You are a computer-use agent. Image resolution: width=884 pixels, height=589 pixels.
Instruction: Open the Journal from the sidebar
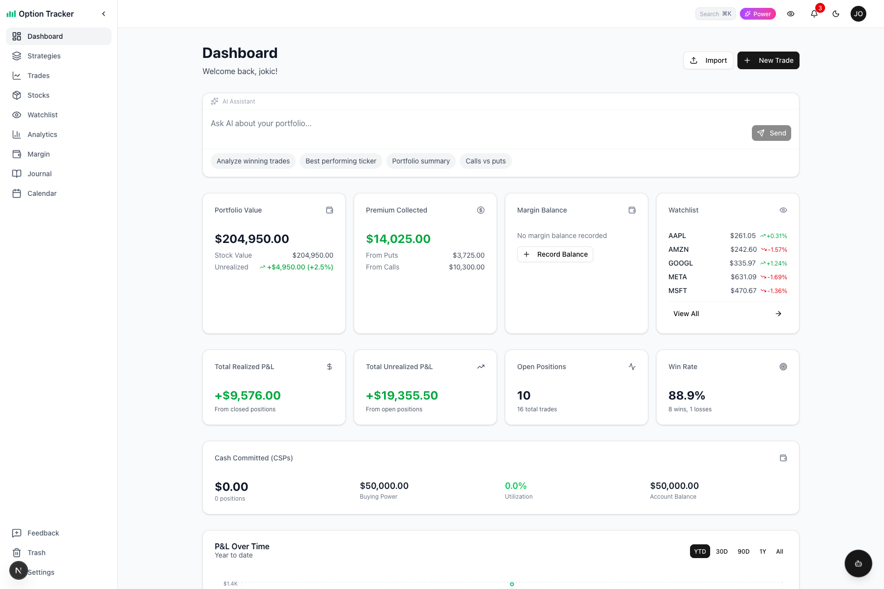(x=39, y=173)
